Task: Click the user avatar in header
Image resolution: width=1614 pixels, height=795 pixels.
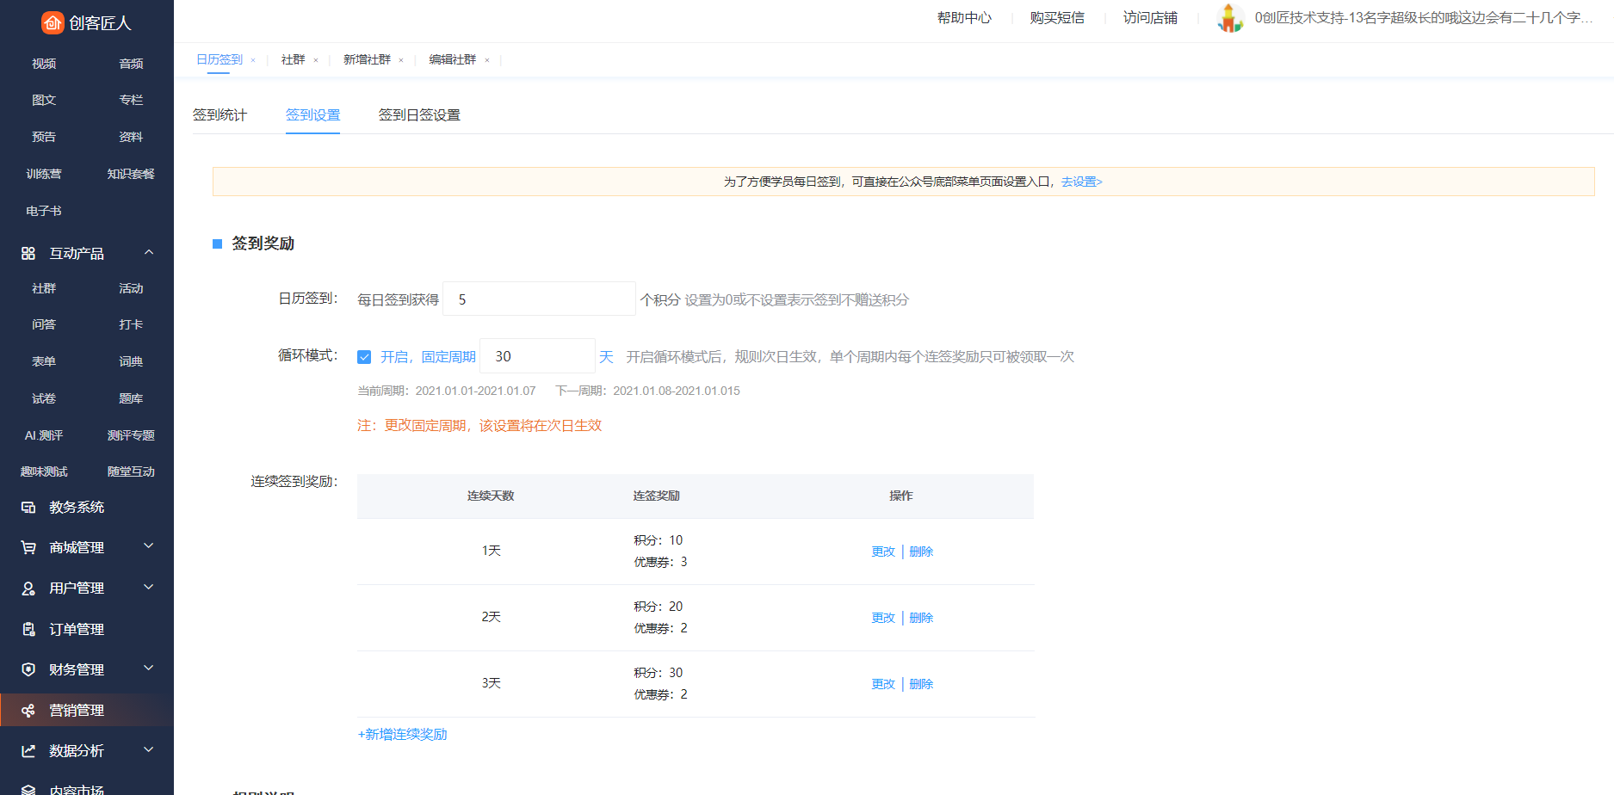Action: [x=1230, y=18]
